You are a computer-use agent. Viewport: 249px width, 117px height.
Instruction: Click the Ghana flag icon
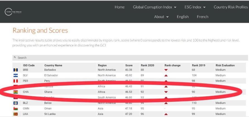point(16,92)
